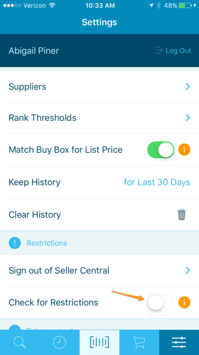This screenshot has width=199, height=355.
Task: Show info for Match Buy Box
Action: click(184, 150)
